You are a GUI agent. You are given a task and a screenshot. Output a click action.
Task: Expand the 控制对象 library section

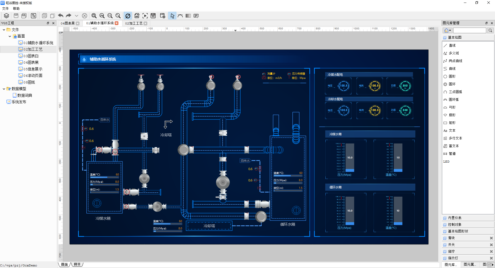point(468,225)
